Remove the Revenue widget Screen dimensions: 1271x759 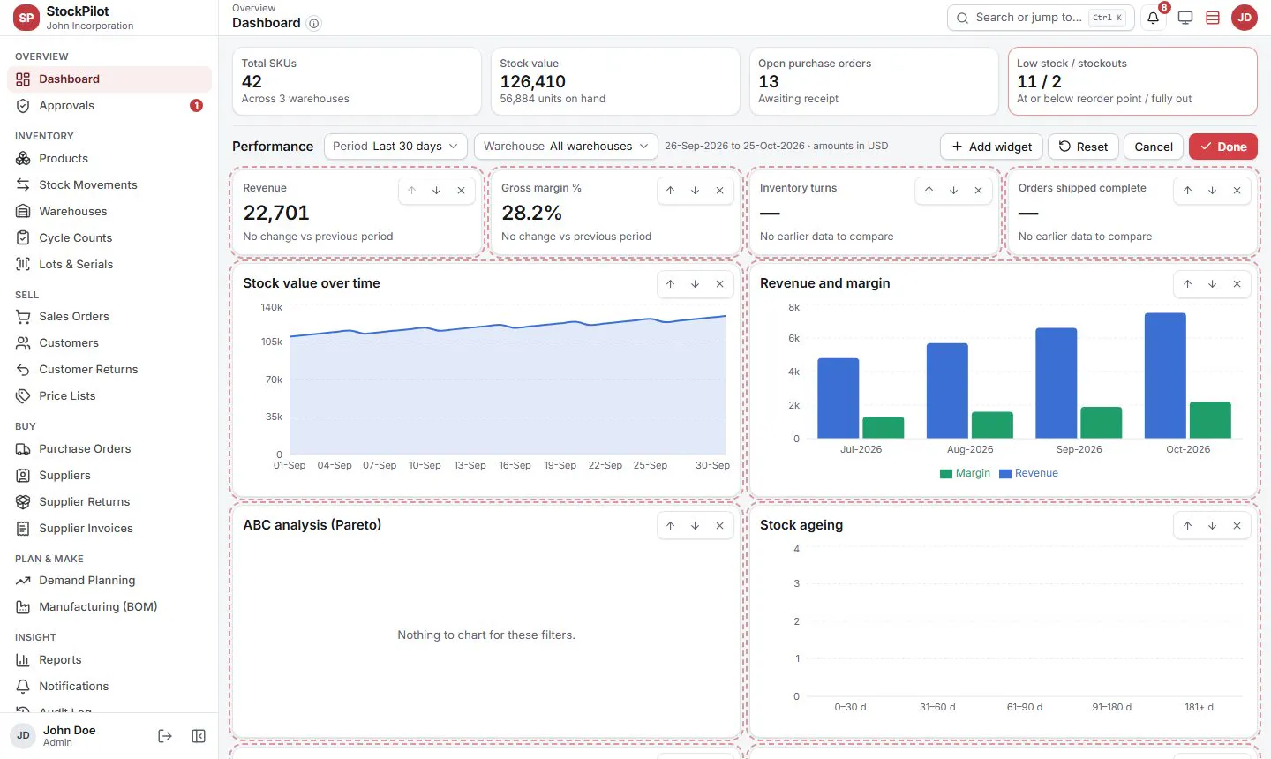pos(461,191)
